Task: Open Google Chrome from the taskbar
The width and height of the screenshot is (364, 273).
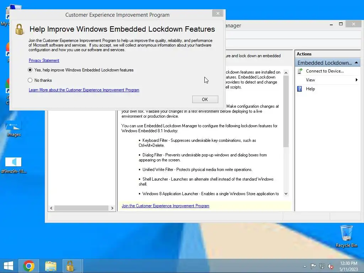Action: pos(29,266)
